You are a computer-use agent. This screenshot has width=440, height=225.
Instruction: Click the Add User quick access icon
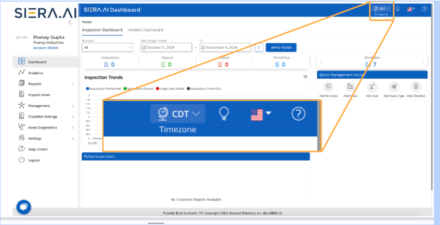pos(372,86)
